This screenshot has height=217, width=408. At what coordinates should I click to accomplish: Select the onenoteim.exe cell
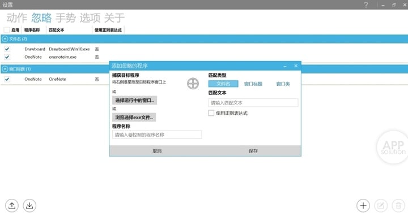tap(63, 57)
